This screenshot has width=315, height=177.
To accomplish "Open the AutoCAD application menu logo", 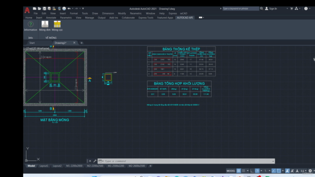I will coord(27,10).
